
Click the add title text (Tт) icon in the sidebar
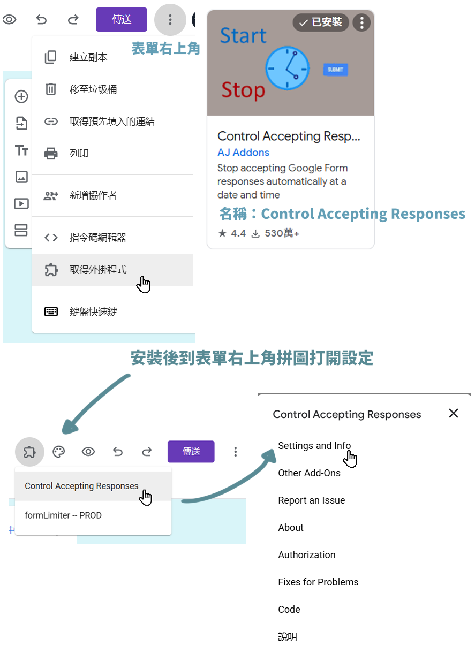coord(21,150)
